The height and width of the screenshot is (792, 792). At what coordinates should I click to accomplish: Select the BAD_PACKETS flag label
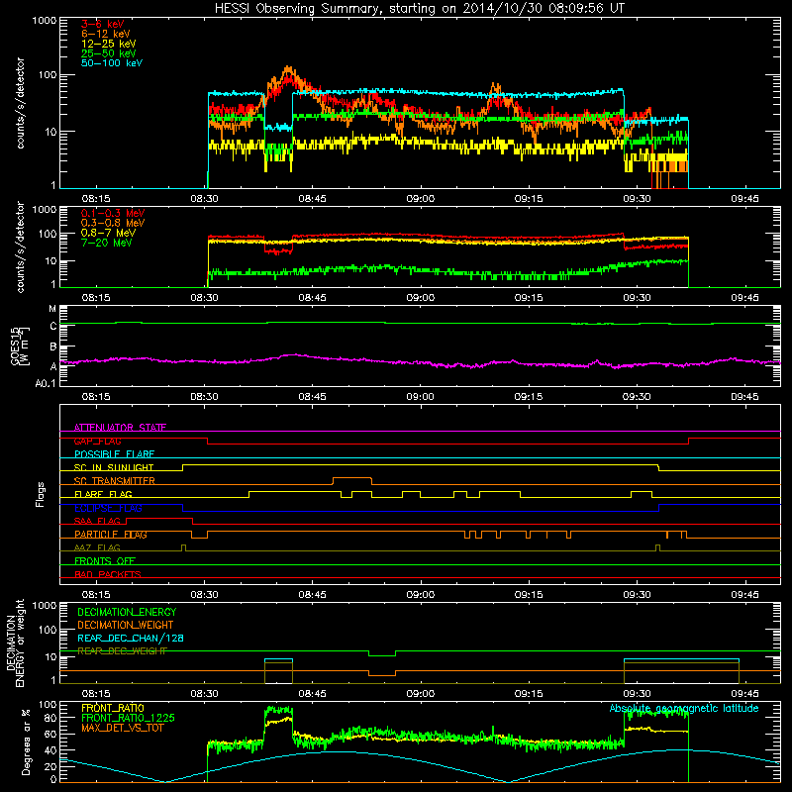[108, 574]
